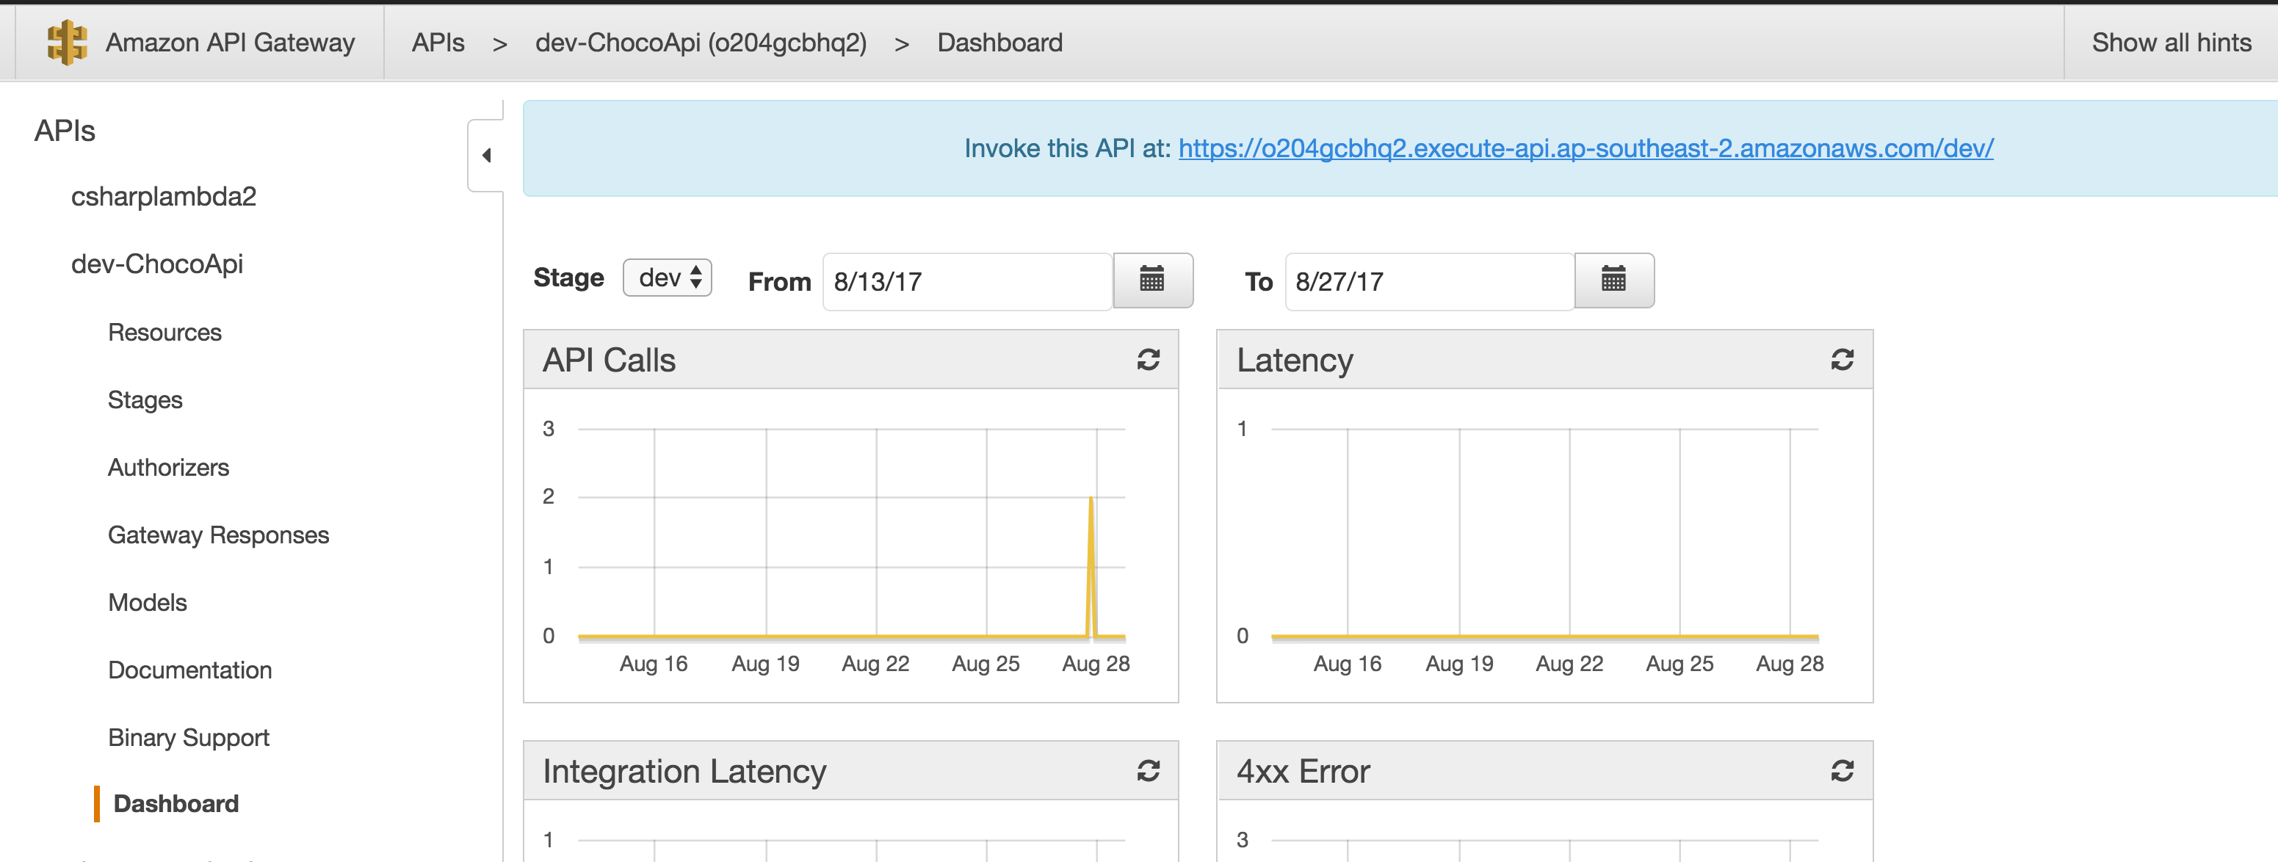Collapse the left sidebar with the arrow toggle
Screen dimensions: 2278x862
click(x=485, y=156)
